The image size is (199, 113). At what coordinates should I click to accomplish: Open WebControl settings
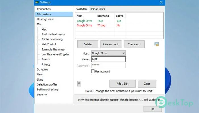(x=49, y=44)
